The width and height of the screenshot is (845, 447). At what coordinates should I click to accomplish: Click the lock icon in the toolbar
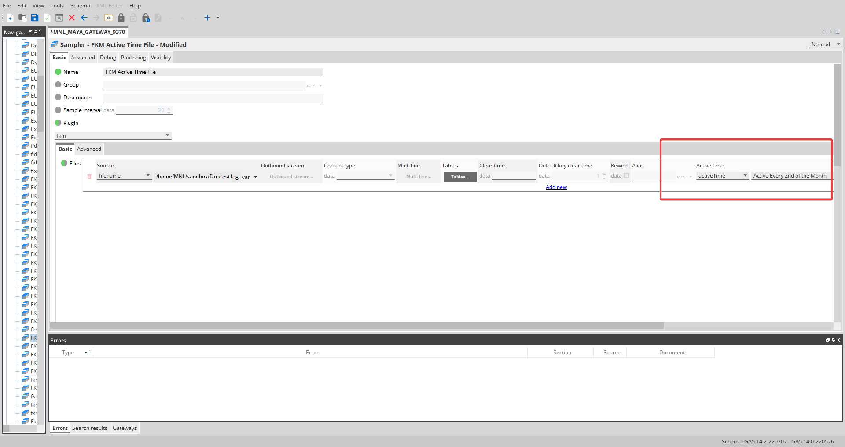(x=121, y=18)
